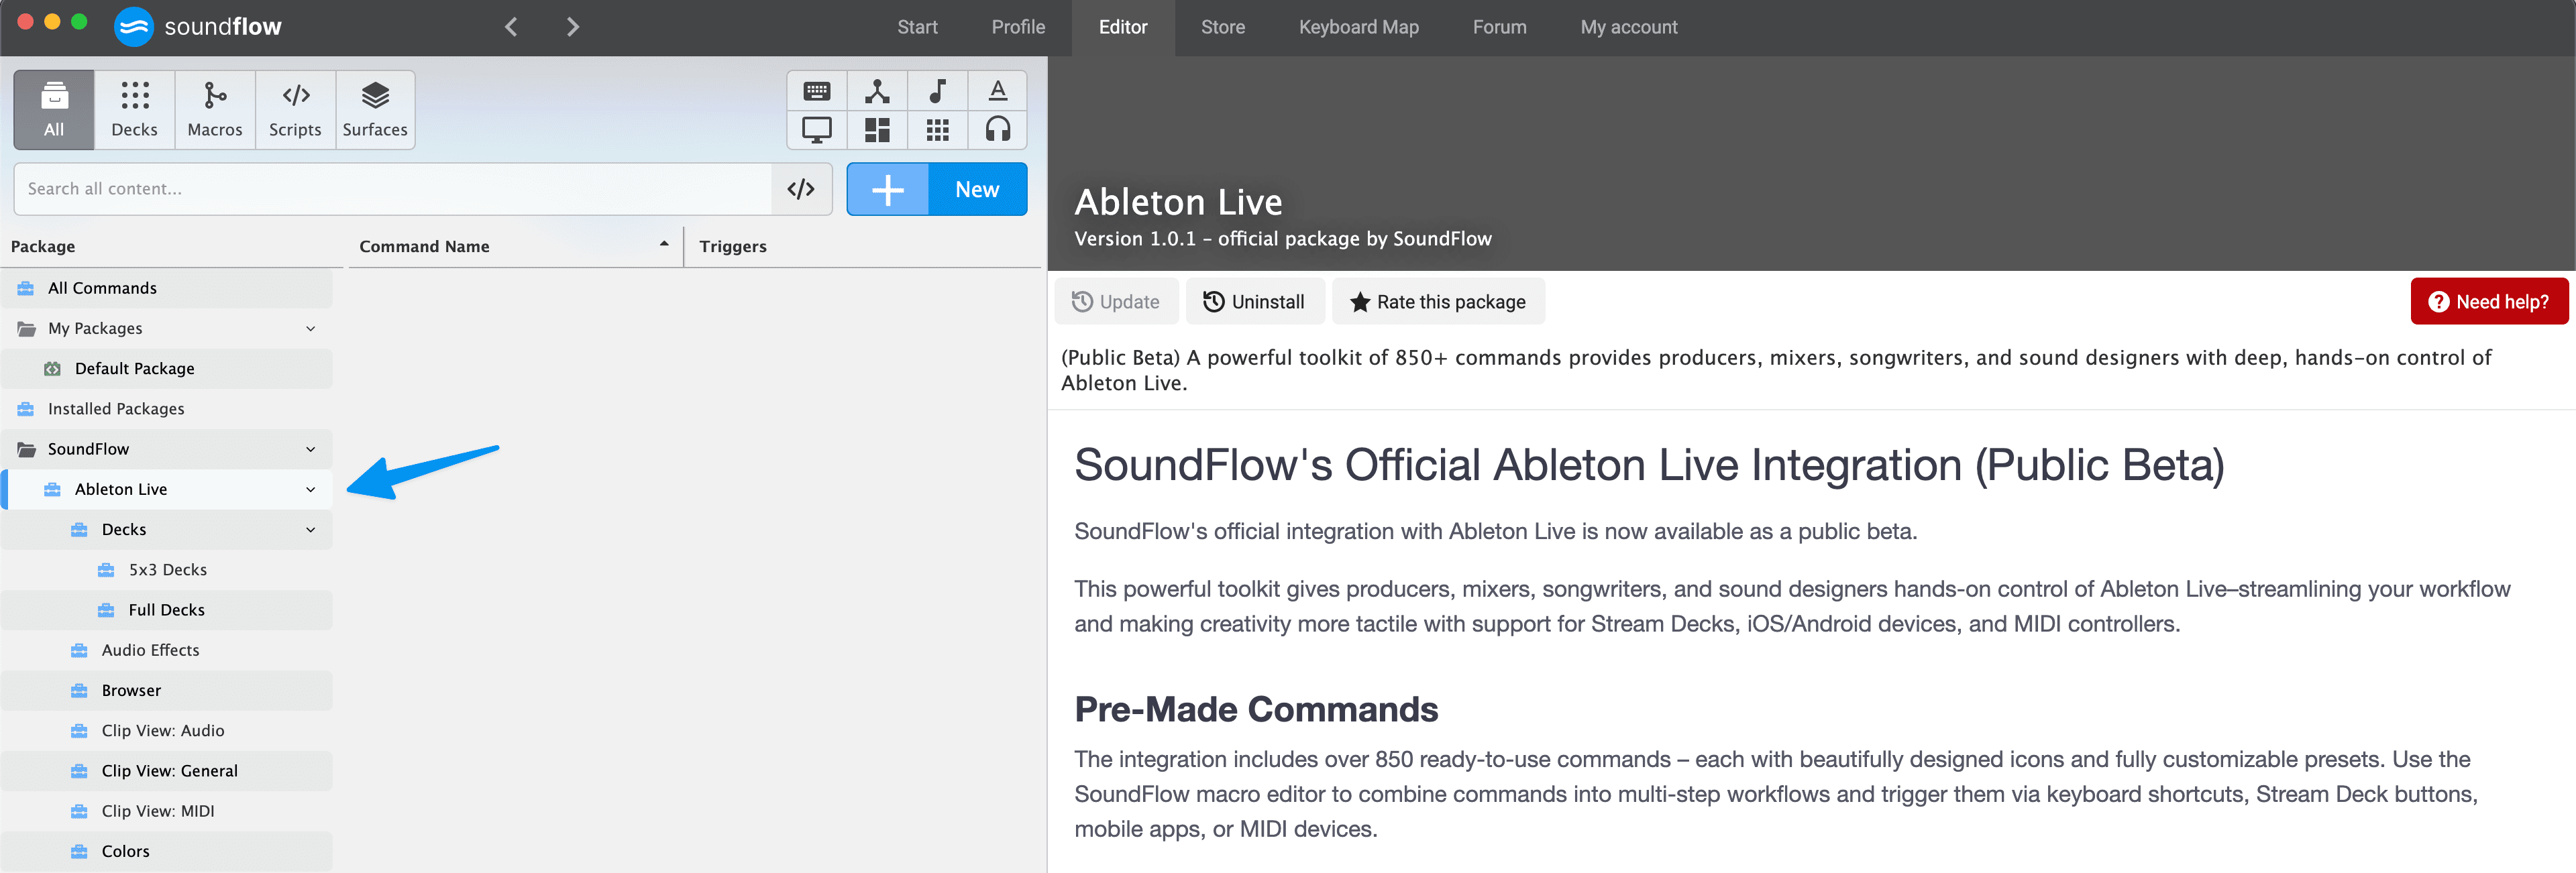The width and height of the screenshot is (2576, 873).
Task: Click the Update package button
Action: pyautogui.click(x=1116, y=301)
